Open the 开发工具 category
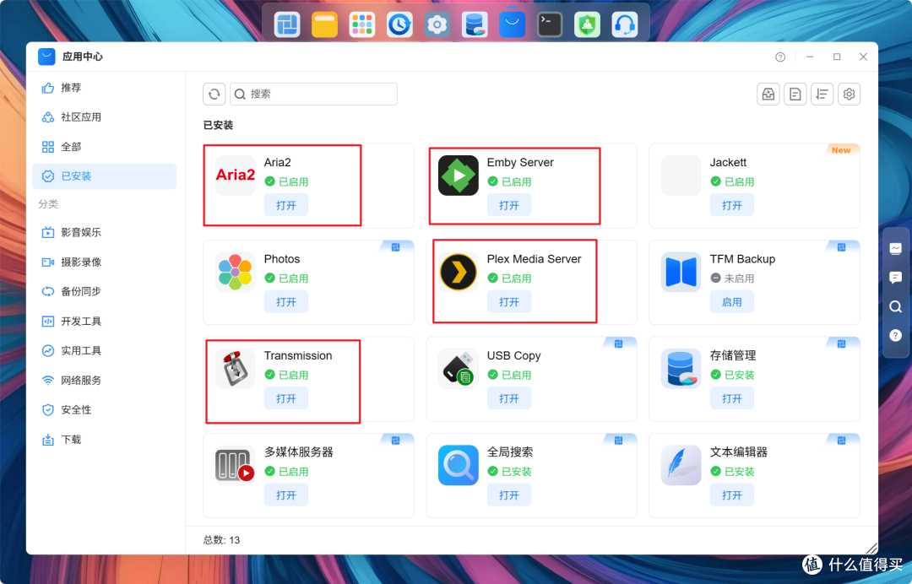Screen dimensions: 912x584 (x=104, y=322)
